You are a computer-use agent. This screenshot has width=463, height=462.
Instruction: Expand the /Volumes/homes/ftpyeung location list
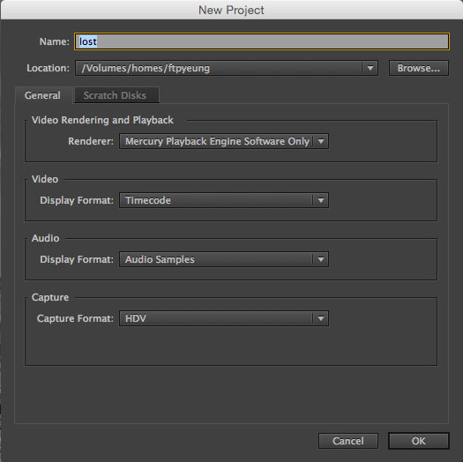(x=227, y=68)
